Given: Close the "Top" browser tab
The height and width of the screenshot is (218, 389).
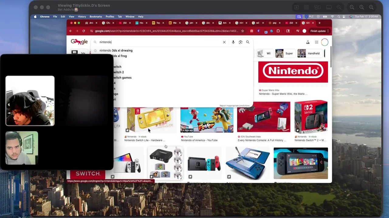Looking at the screenshot, I should 163,23.
